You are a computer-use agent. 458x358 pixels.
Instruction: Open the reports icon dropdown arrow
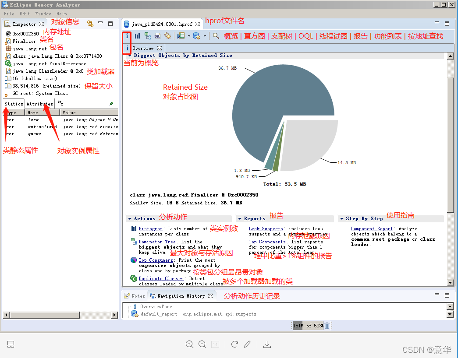click(189, 36)
